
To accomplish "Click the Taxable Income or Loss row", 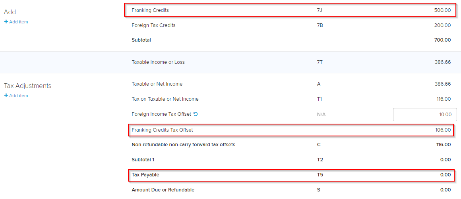I will tap(291, 62).
